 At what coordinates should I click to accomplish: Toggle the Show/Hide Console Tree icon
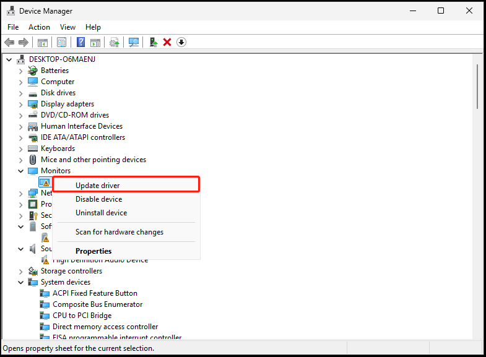tap(43, 43)
